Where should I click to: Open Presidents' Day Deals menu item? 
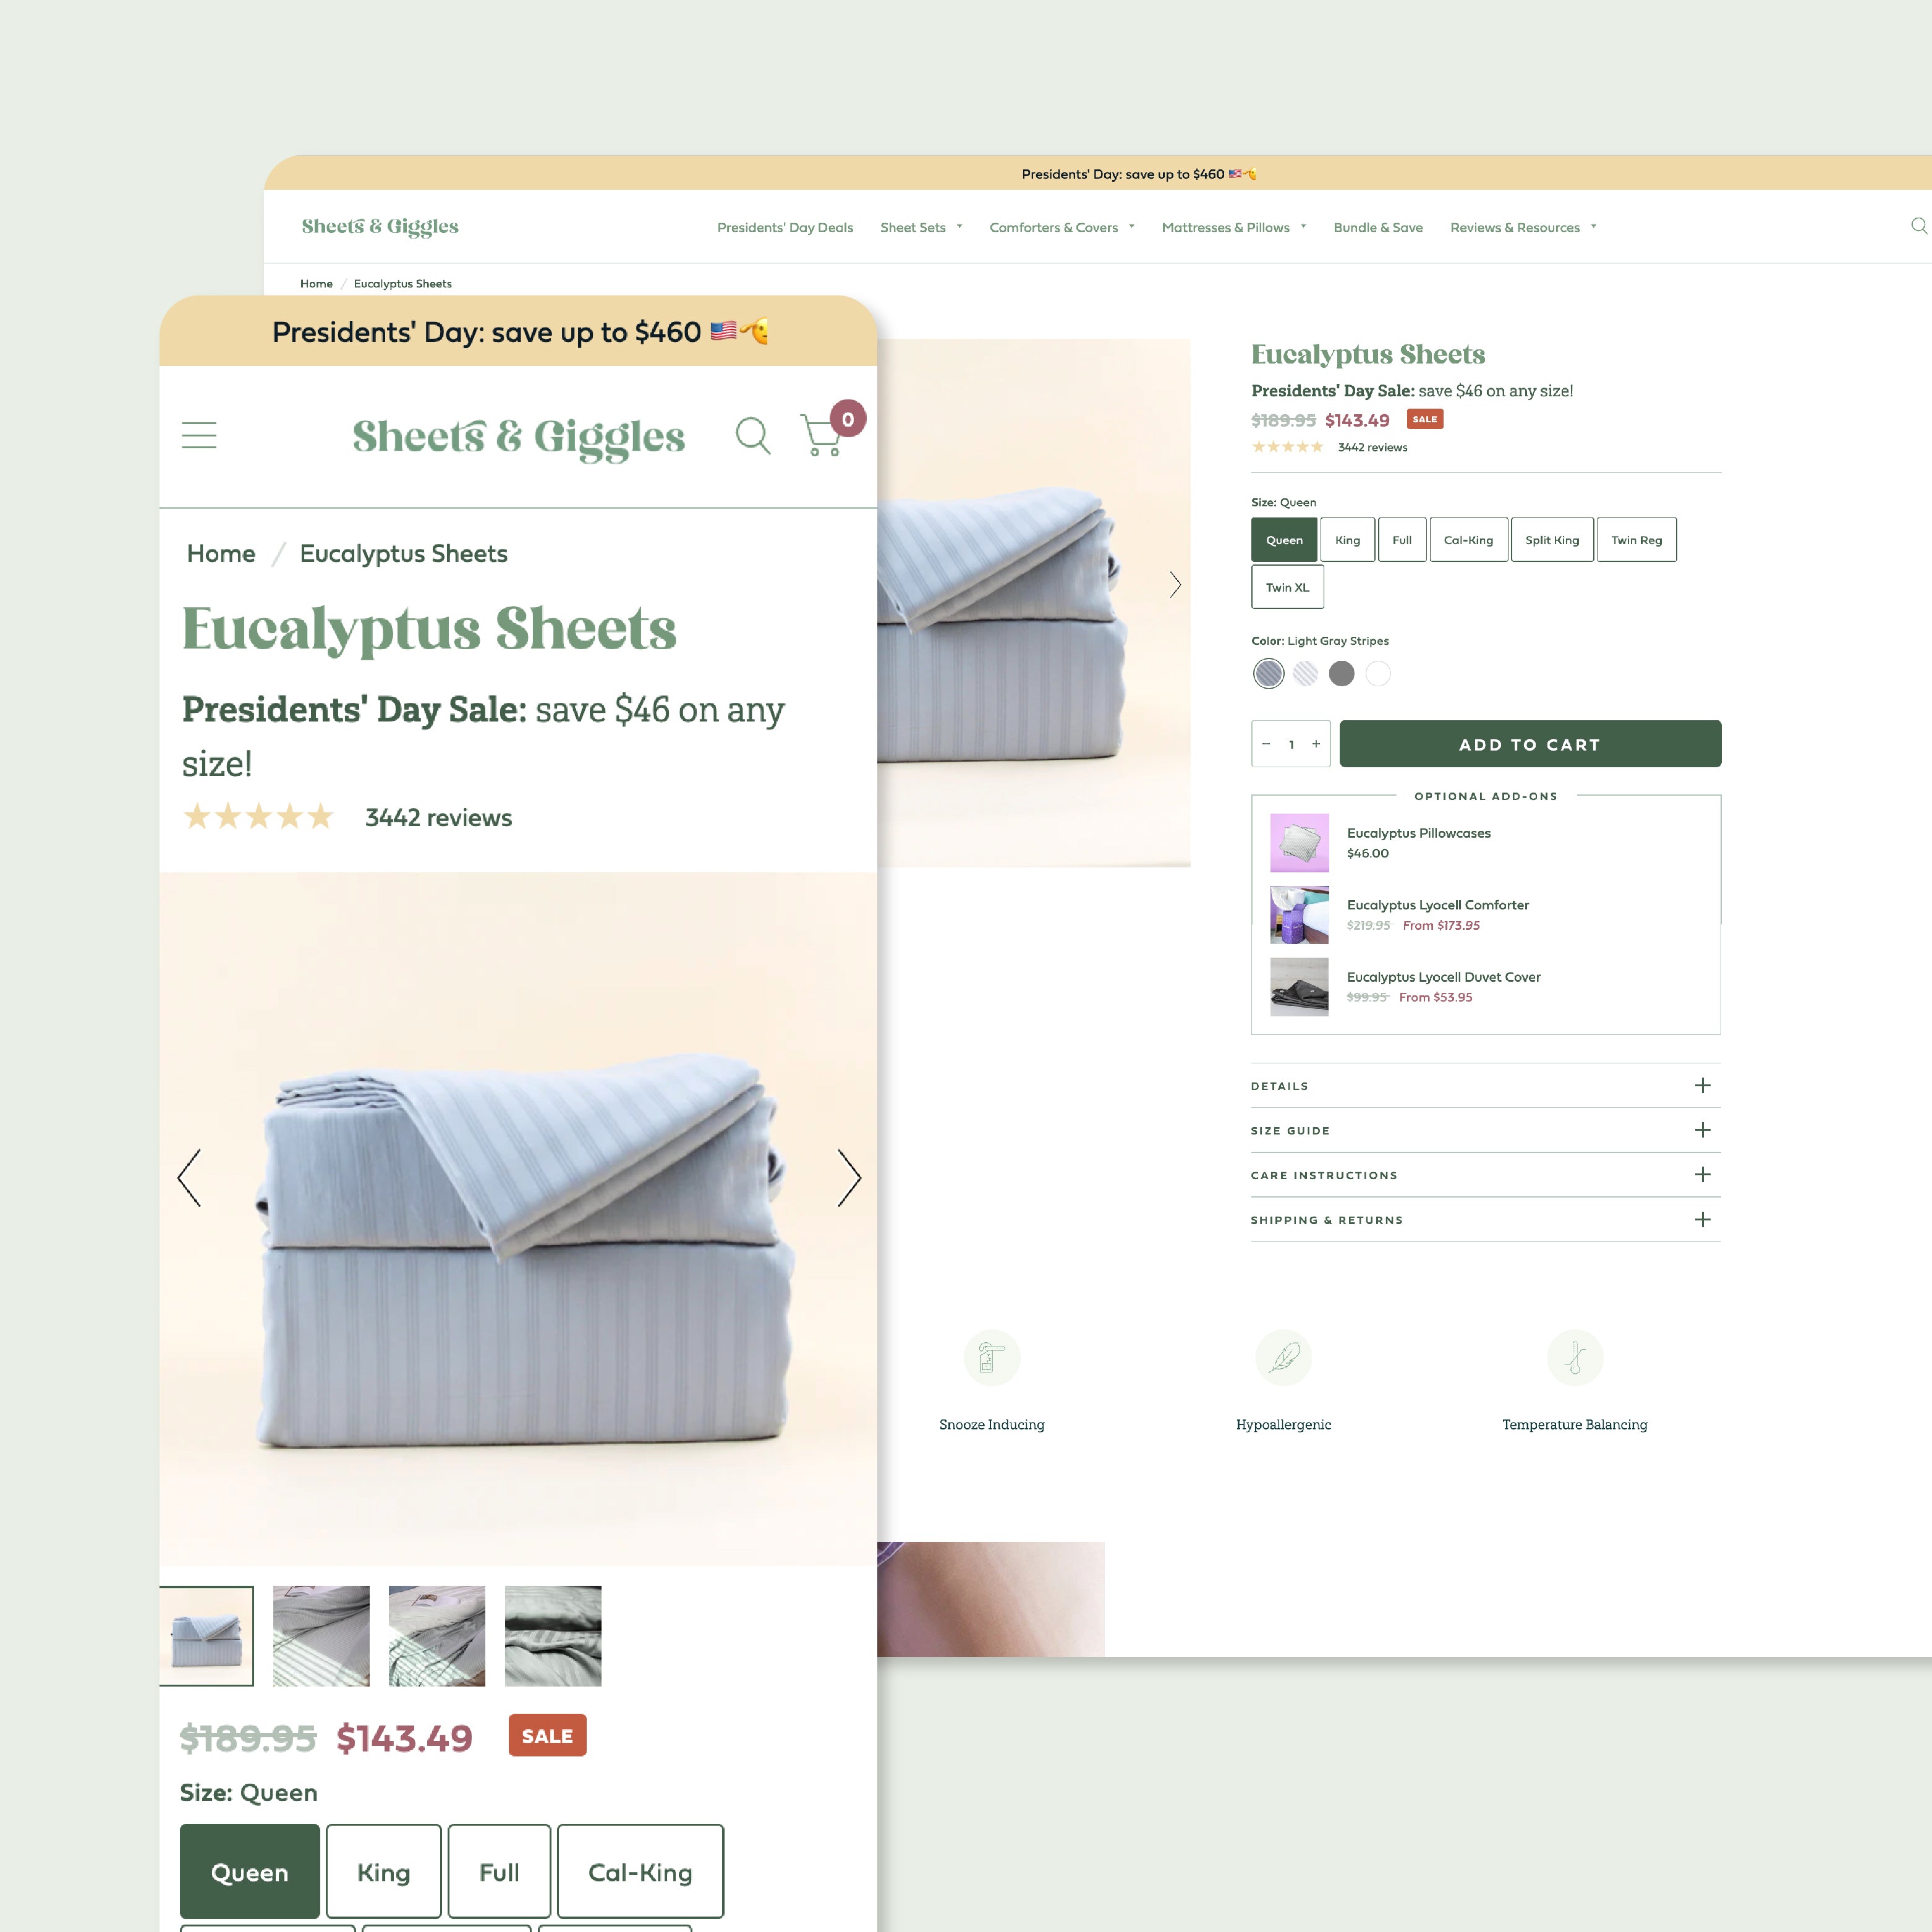(785, 228)
